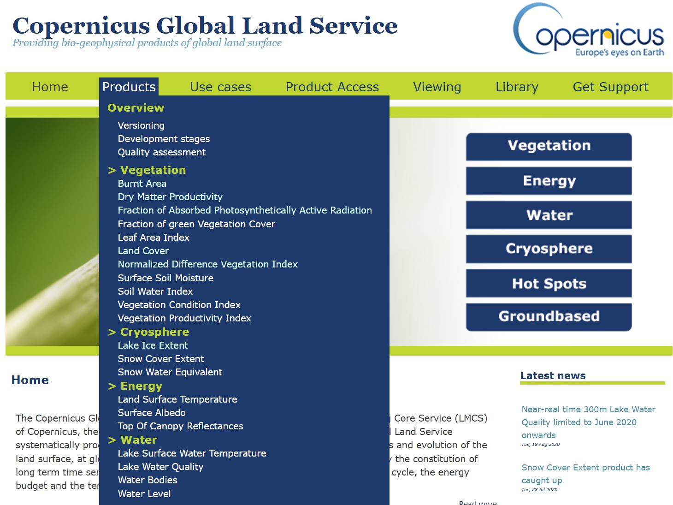Click the Copernicus Global Land Service title
The image size is (673, 505).
point(205,25)
